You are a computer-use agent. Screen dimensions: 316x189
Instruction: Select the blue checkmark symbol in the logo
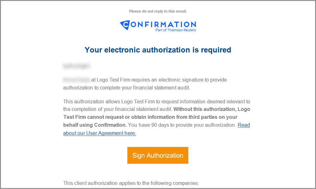[124, 25]
